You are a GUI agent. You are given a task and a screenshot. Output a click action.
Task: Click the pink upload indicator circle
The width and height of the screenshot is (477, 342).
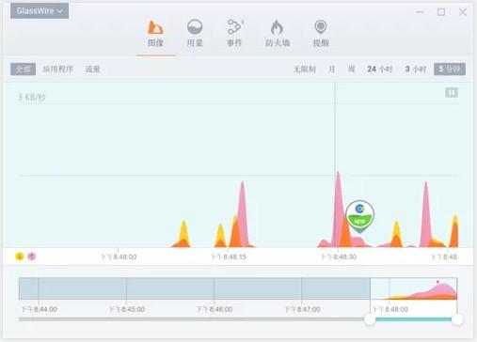click(32, 256)
